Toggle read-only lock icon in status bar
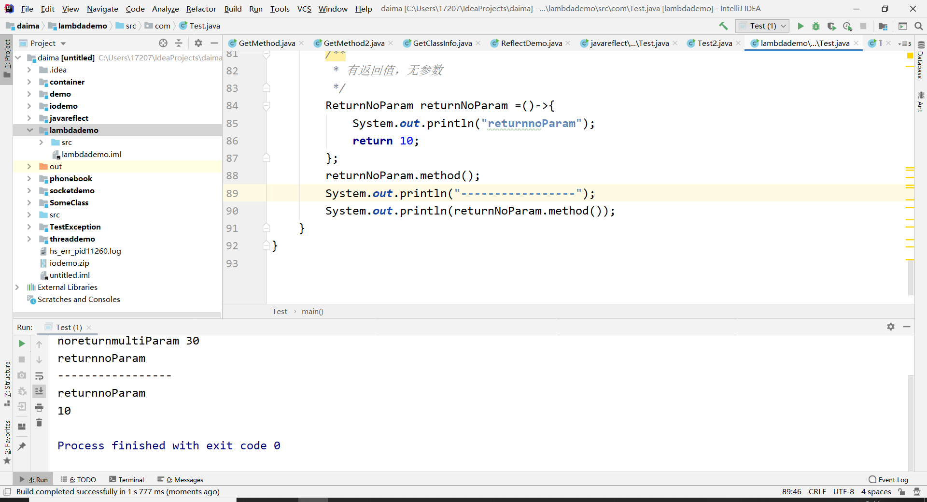This screenshot has width=927, height=502. coord(901,491)
